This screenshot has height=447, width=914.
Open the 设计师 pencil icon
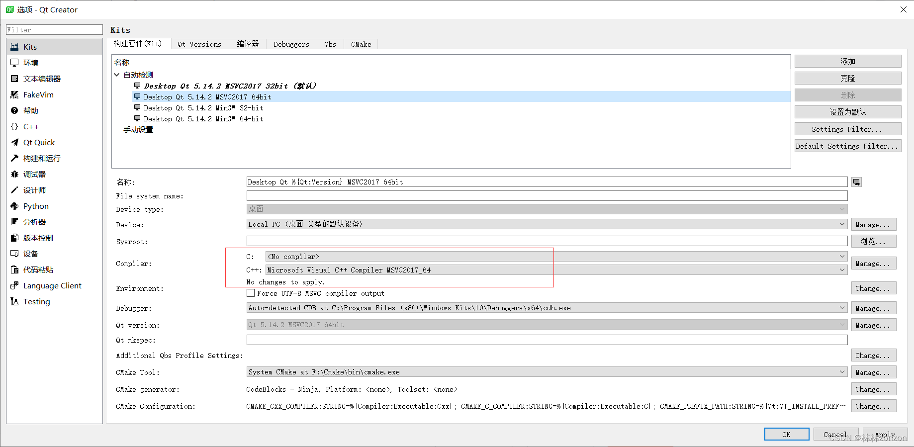[x=14, y=190]
